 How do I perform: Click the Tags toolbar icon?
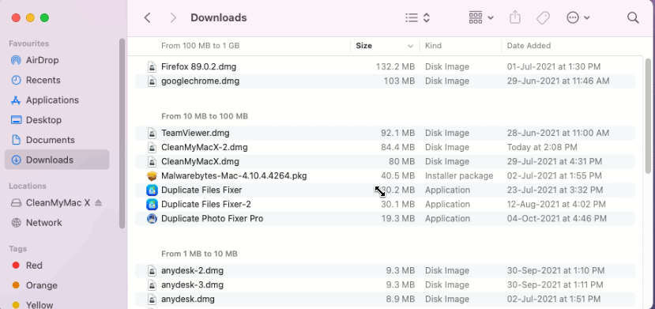(543, 17)
